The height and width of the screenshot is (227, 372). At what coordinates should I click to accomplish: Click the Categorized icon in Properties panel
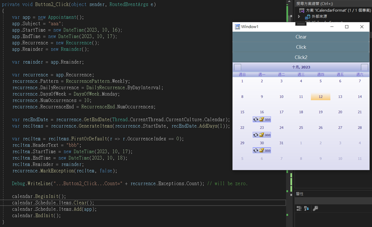click(299, 208)
